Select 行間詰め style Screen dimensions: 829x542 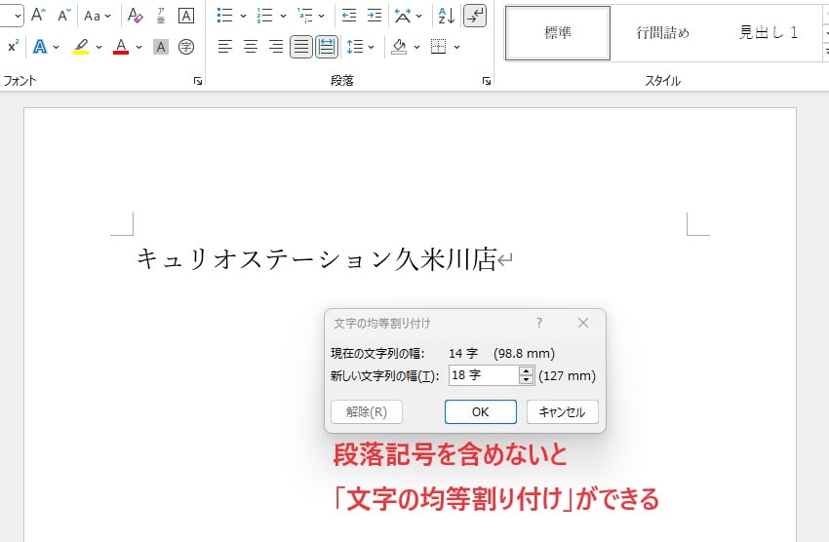pyautogui.click(x=662, y=33)
